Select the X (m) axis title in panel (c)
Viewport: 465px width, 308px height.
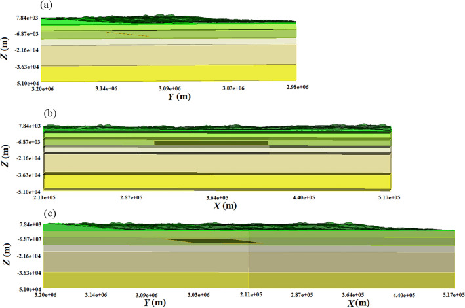(358, 303)
